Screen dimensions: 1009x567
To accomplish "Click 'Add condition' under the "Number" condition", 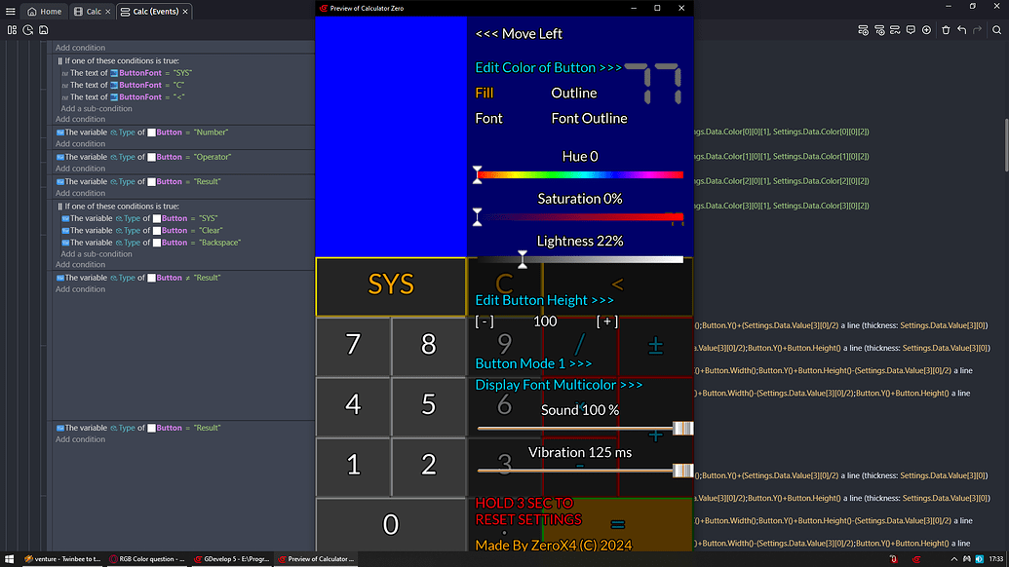I will click(80, 144).
